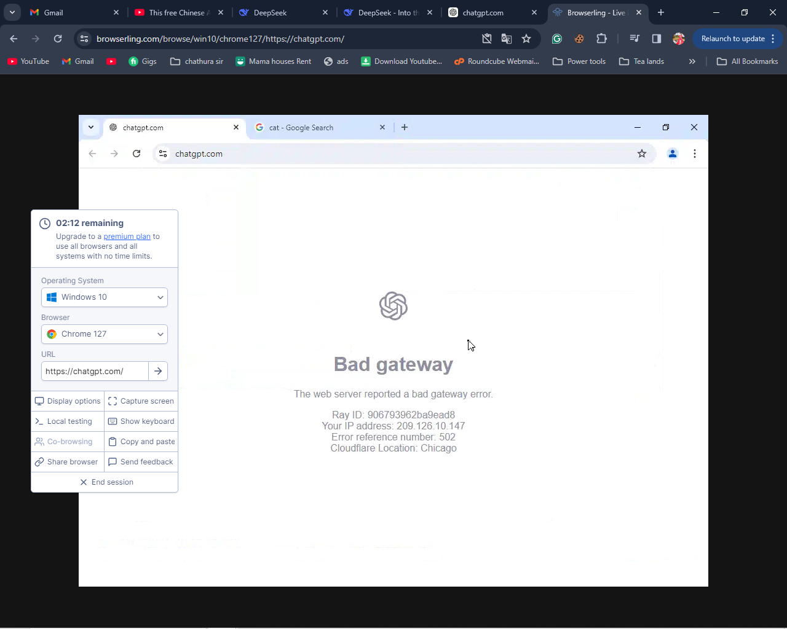Open the ads bookmark

(x=336, y=61)
